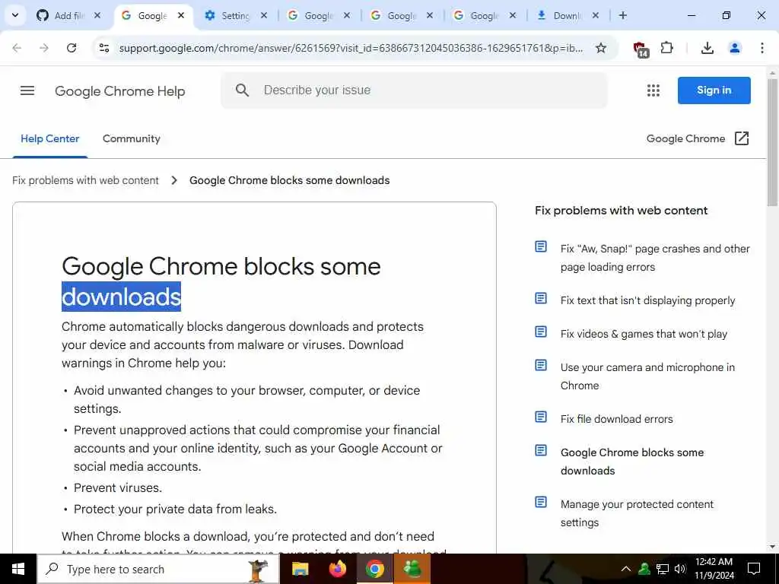View site information icon in address bar
Image resolution: width=779 pixels, height=584 pixels.
coord(104,48)
